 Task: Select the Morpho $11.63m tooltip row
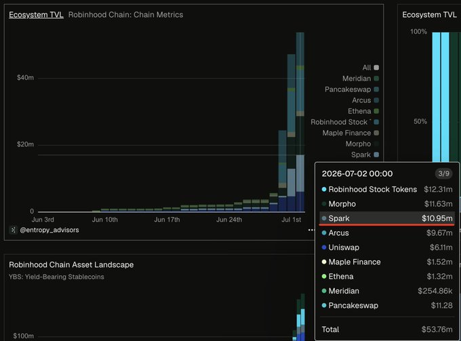[387, 203]
